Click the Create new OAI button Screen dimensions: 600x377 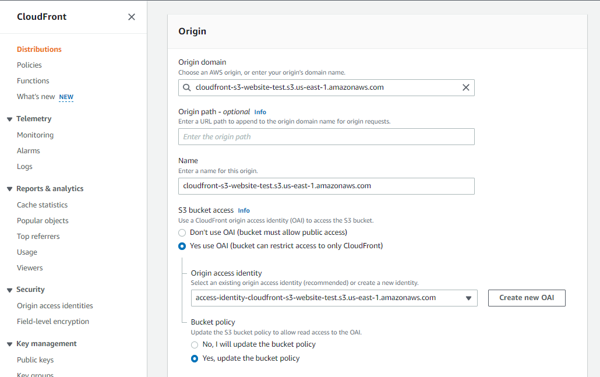click(527, 298)
